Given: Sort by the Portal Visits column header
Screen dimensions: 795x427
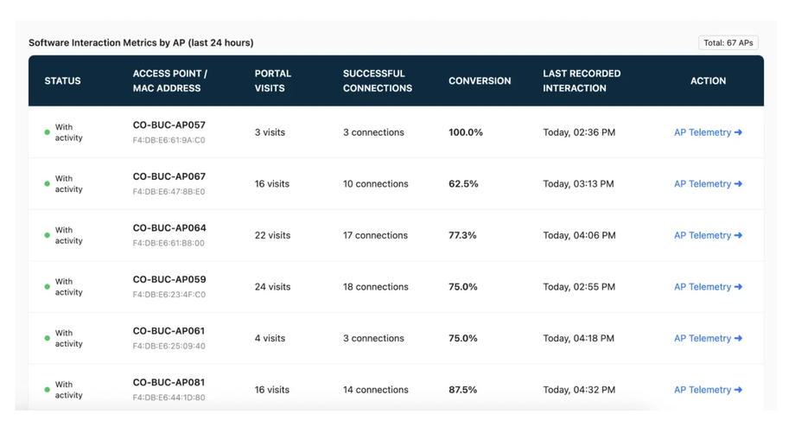Looking at the screenshot, I should click(273, 80).
